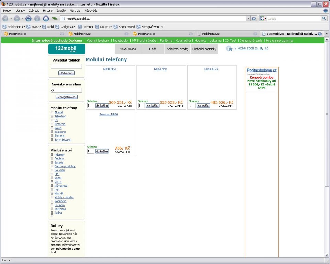
Task: Click the Google search box
Action: tap(294, 19)
